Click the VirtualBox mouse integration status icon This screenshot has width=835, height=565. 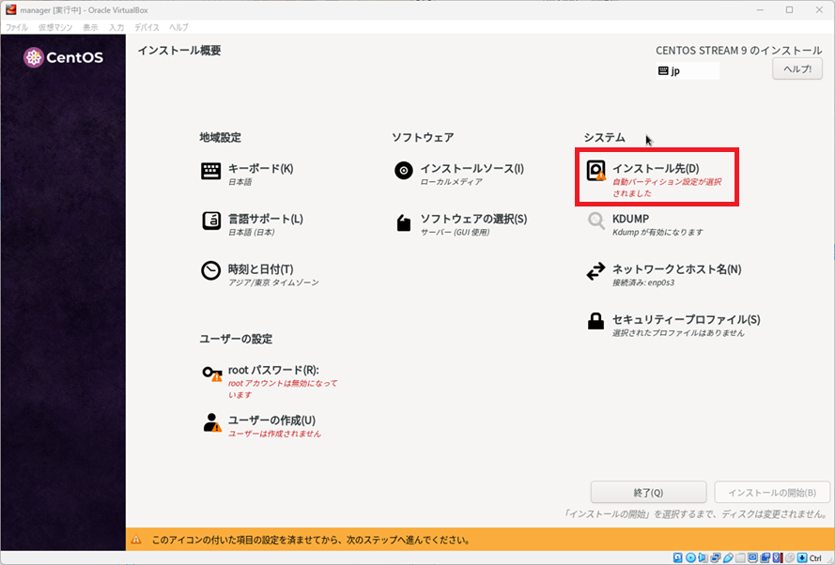[790, 557]
